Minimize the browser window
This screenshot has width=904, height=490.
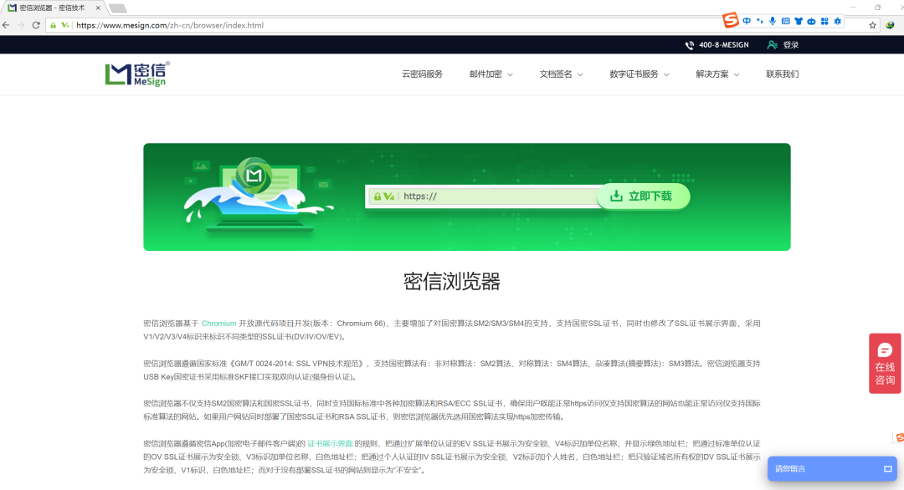tap(853, 8)
